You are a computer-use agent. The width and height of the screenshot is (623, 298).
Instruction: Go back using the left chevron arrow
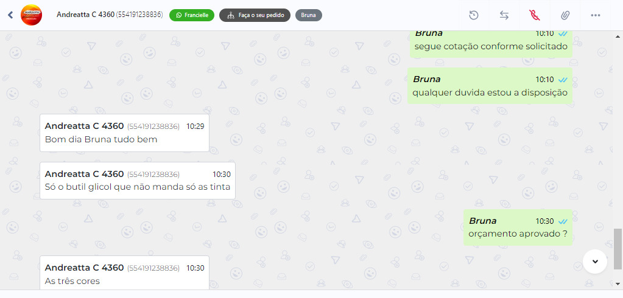point(10,15)
